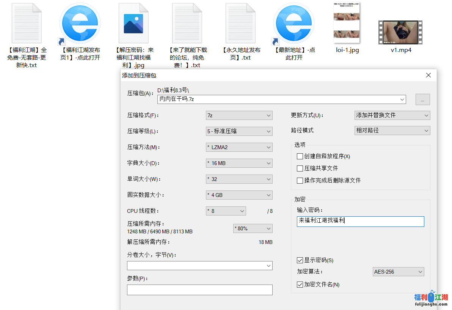Screen dimensions: 452x310
Task: Select the 【永久地址发布页】 text file icon
Action: 241,24
